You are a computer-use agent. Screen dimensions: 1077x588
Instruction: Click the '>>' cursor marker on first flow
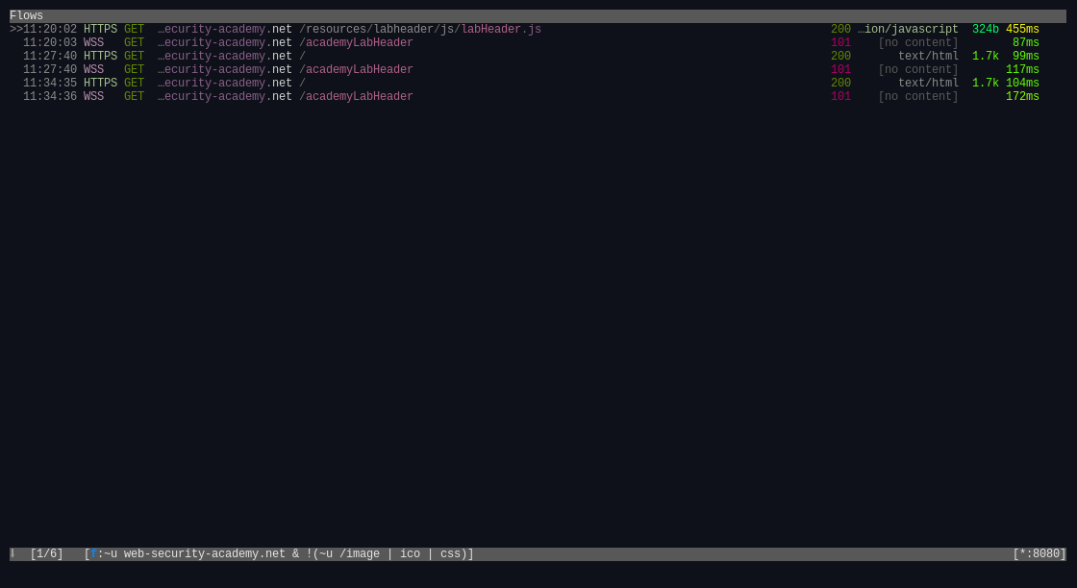coord(15,30)
